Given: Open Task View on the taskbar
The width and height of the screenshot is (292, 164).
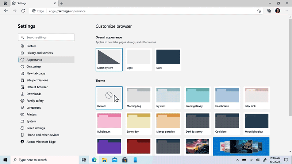Looking at the screenshot, I should (x=84, y=160).
